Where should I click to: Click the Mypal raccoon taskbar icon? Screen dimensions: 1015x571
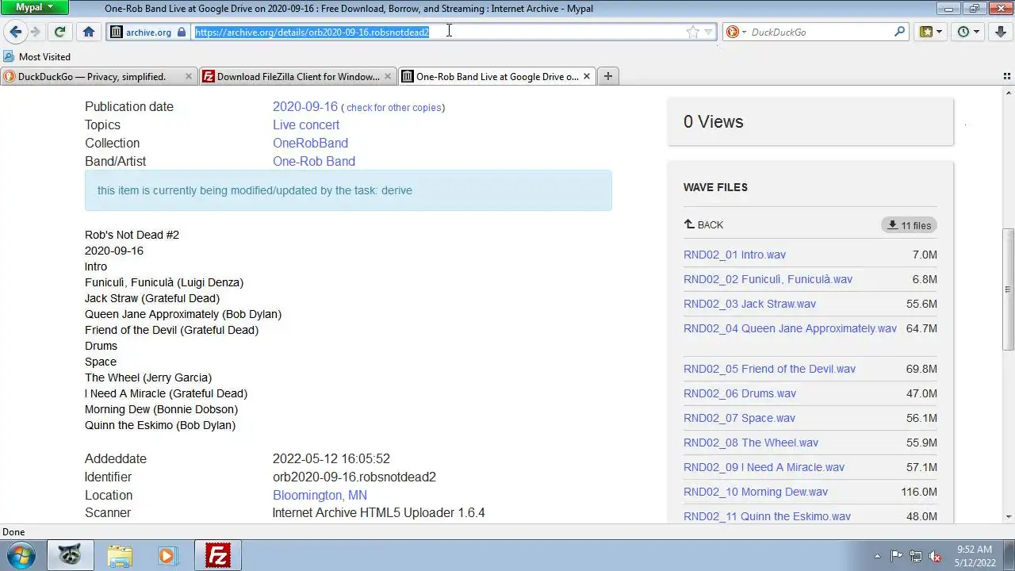pos(71,555)
